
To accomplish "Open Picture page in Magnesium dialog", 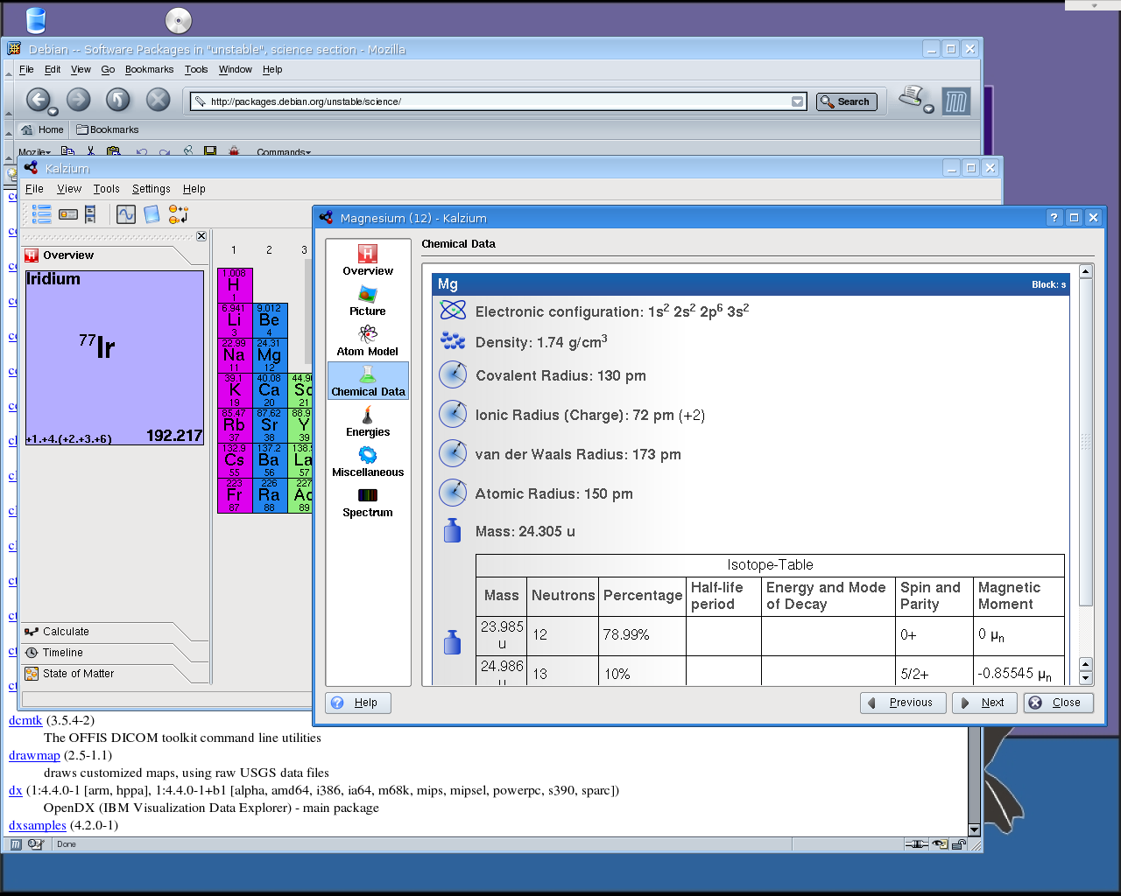I will (368, 301).
